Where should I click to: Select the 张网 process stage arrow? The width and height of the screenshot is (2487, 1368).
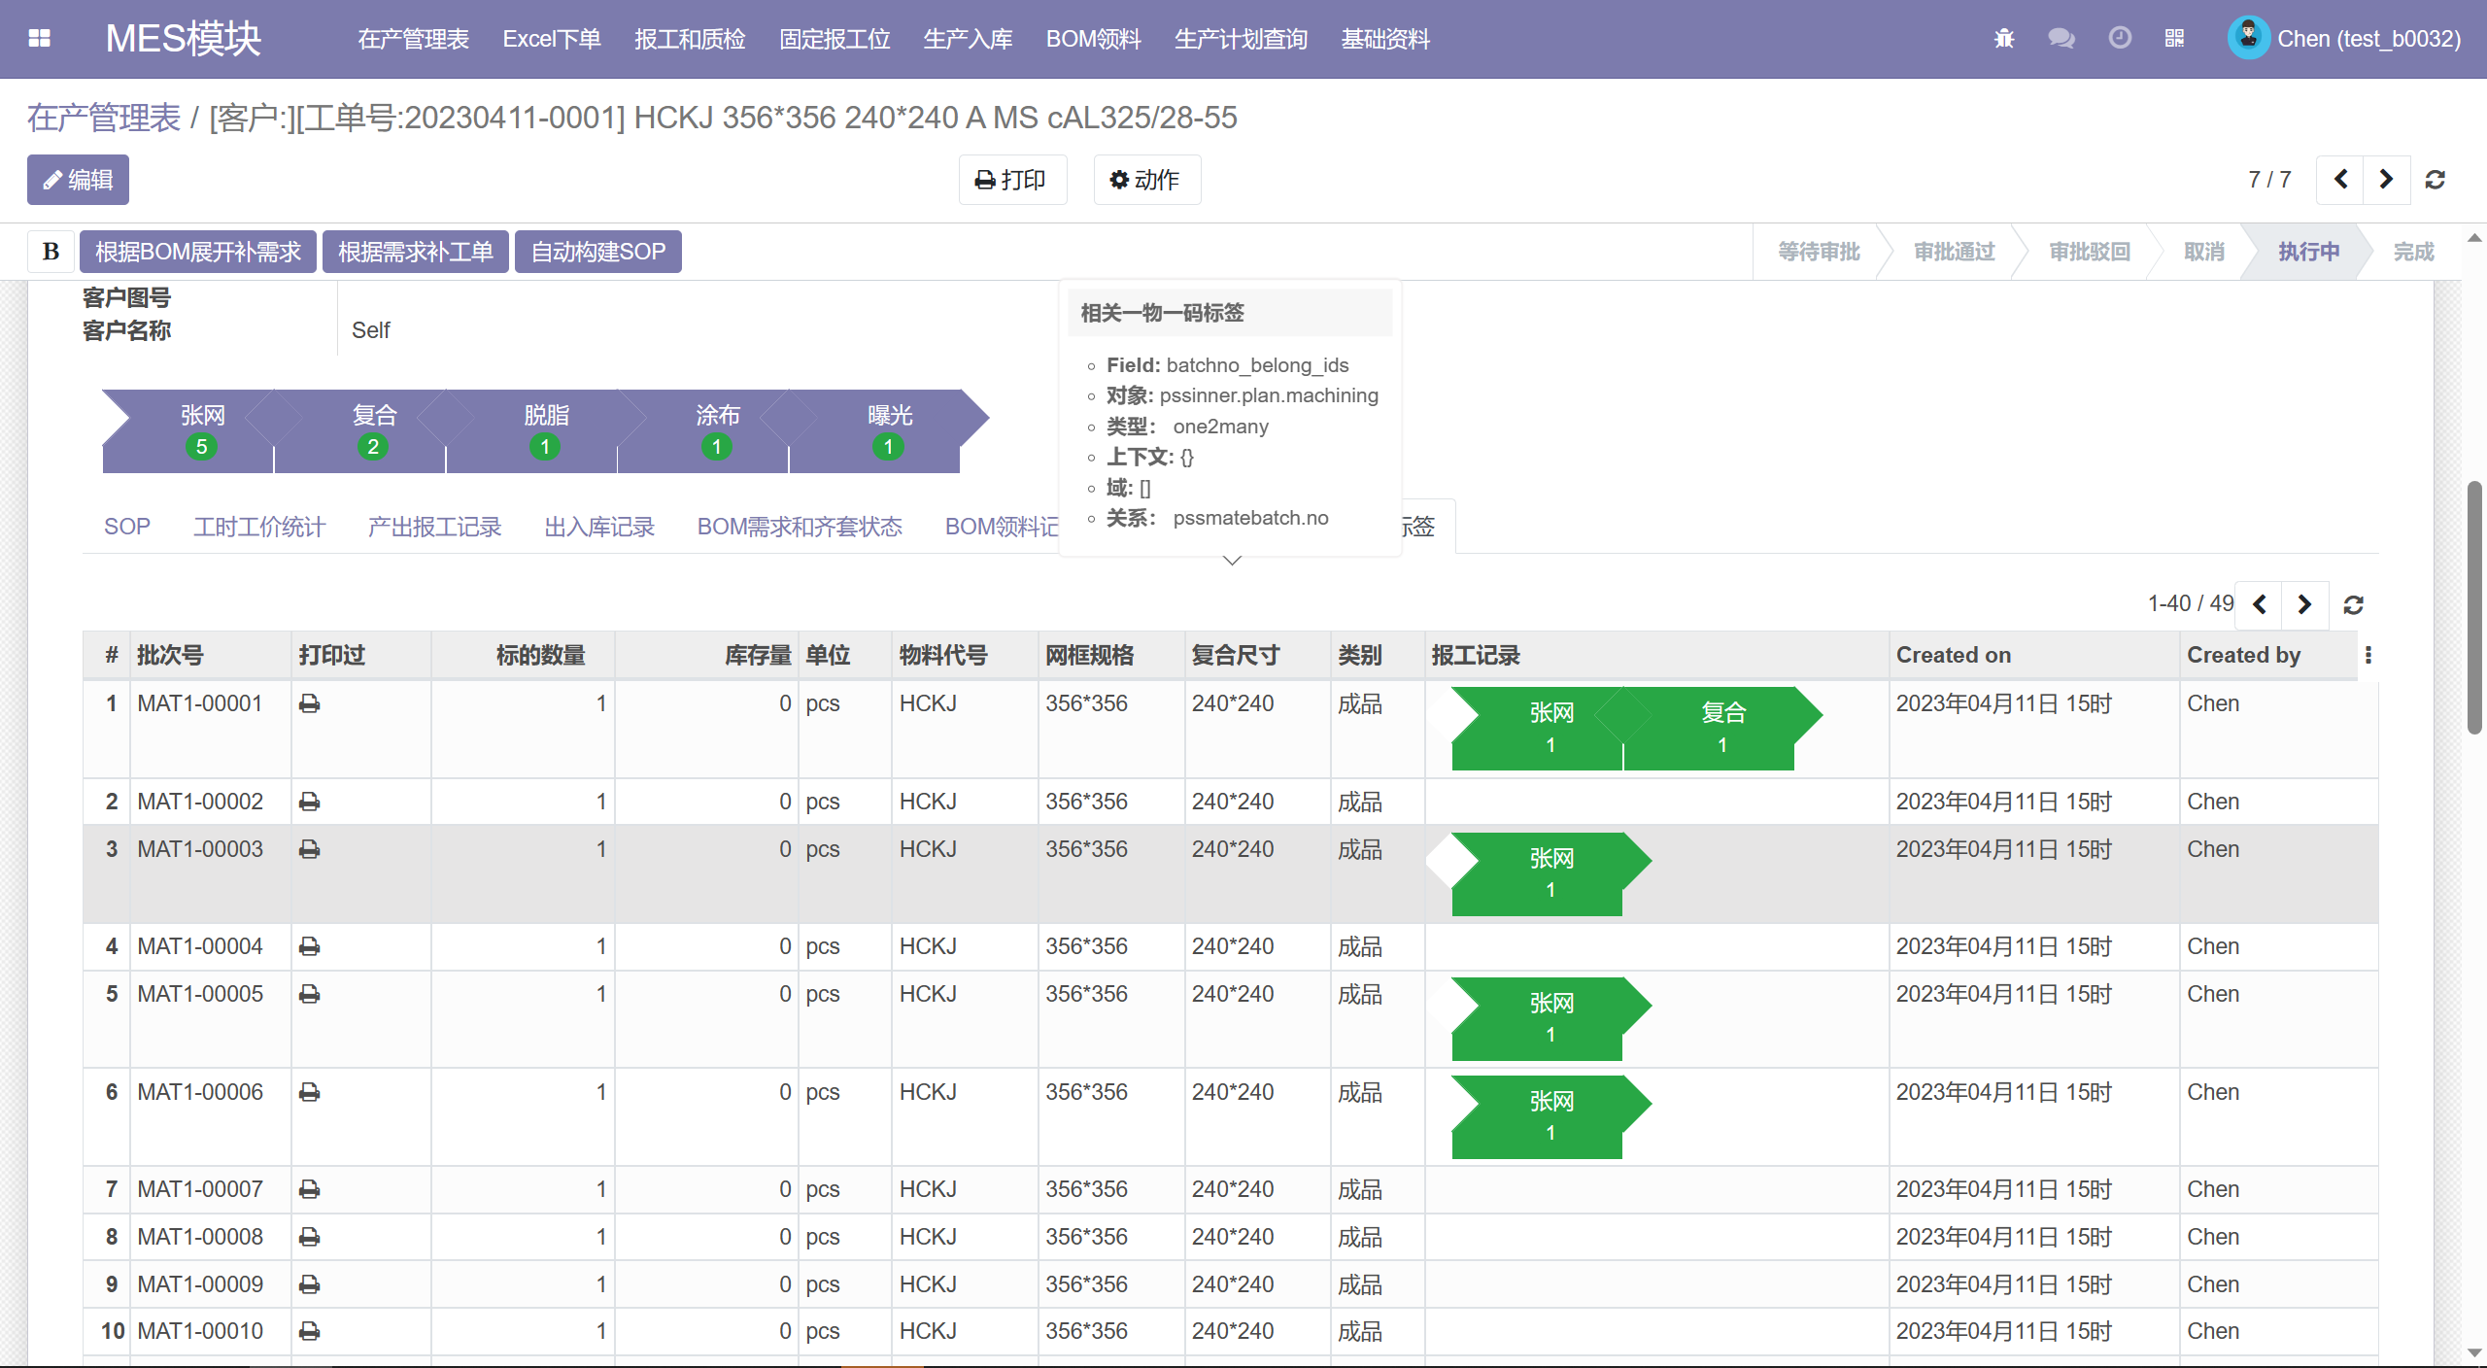[x=202, y=429]
